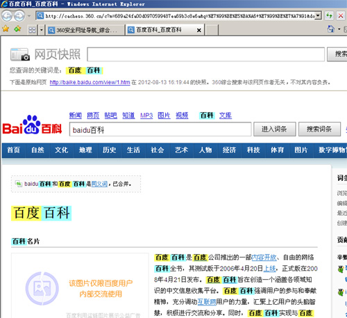Open the recent pages dropdown arrow

(x=29, y=16)
